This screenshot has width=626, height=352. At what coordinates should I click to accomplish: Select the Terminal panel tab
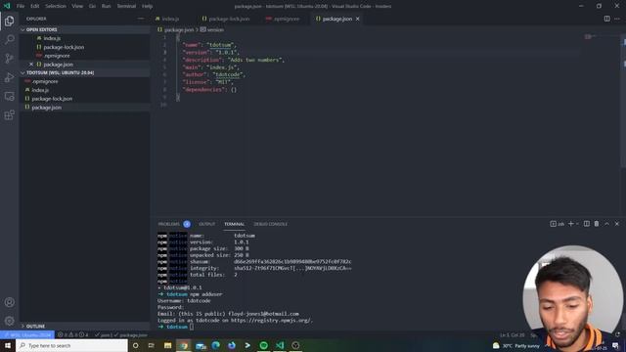[234, 224]
